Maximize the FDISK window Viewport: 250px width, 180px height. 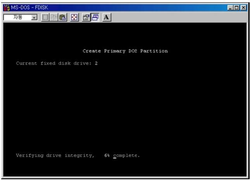pyautogui.click(x=236, y=7)
